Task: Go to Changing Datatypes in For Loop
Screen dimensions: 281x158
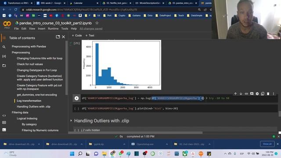Action: (x=37, y=70)
